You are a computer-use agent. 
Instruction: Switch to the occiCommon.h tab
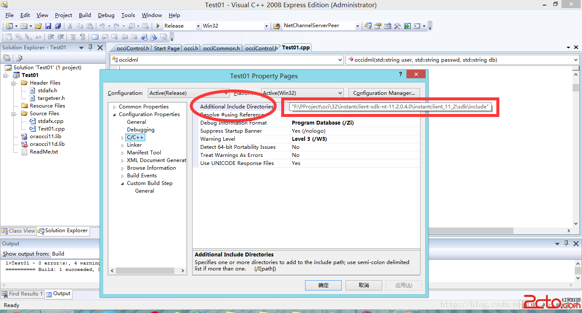[222, 48]
